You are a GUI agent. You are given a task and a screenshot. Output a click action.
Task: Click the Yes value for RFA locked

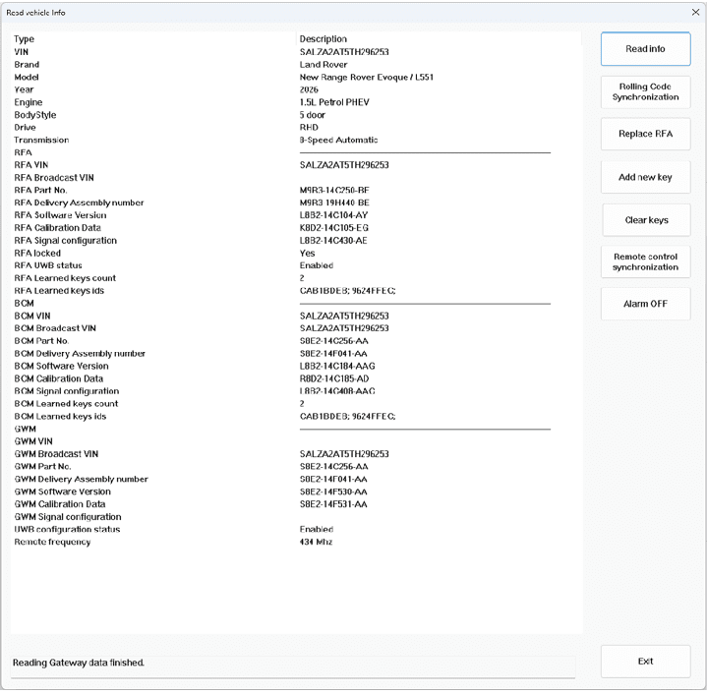coord(307,254)
